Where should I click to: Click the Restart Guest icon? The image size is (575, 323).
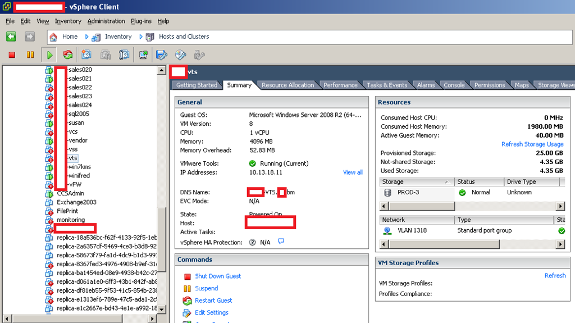tap(187, 301)
